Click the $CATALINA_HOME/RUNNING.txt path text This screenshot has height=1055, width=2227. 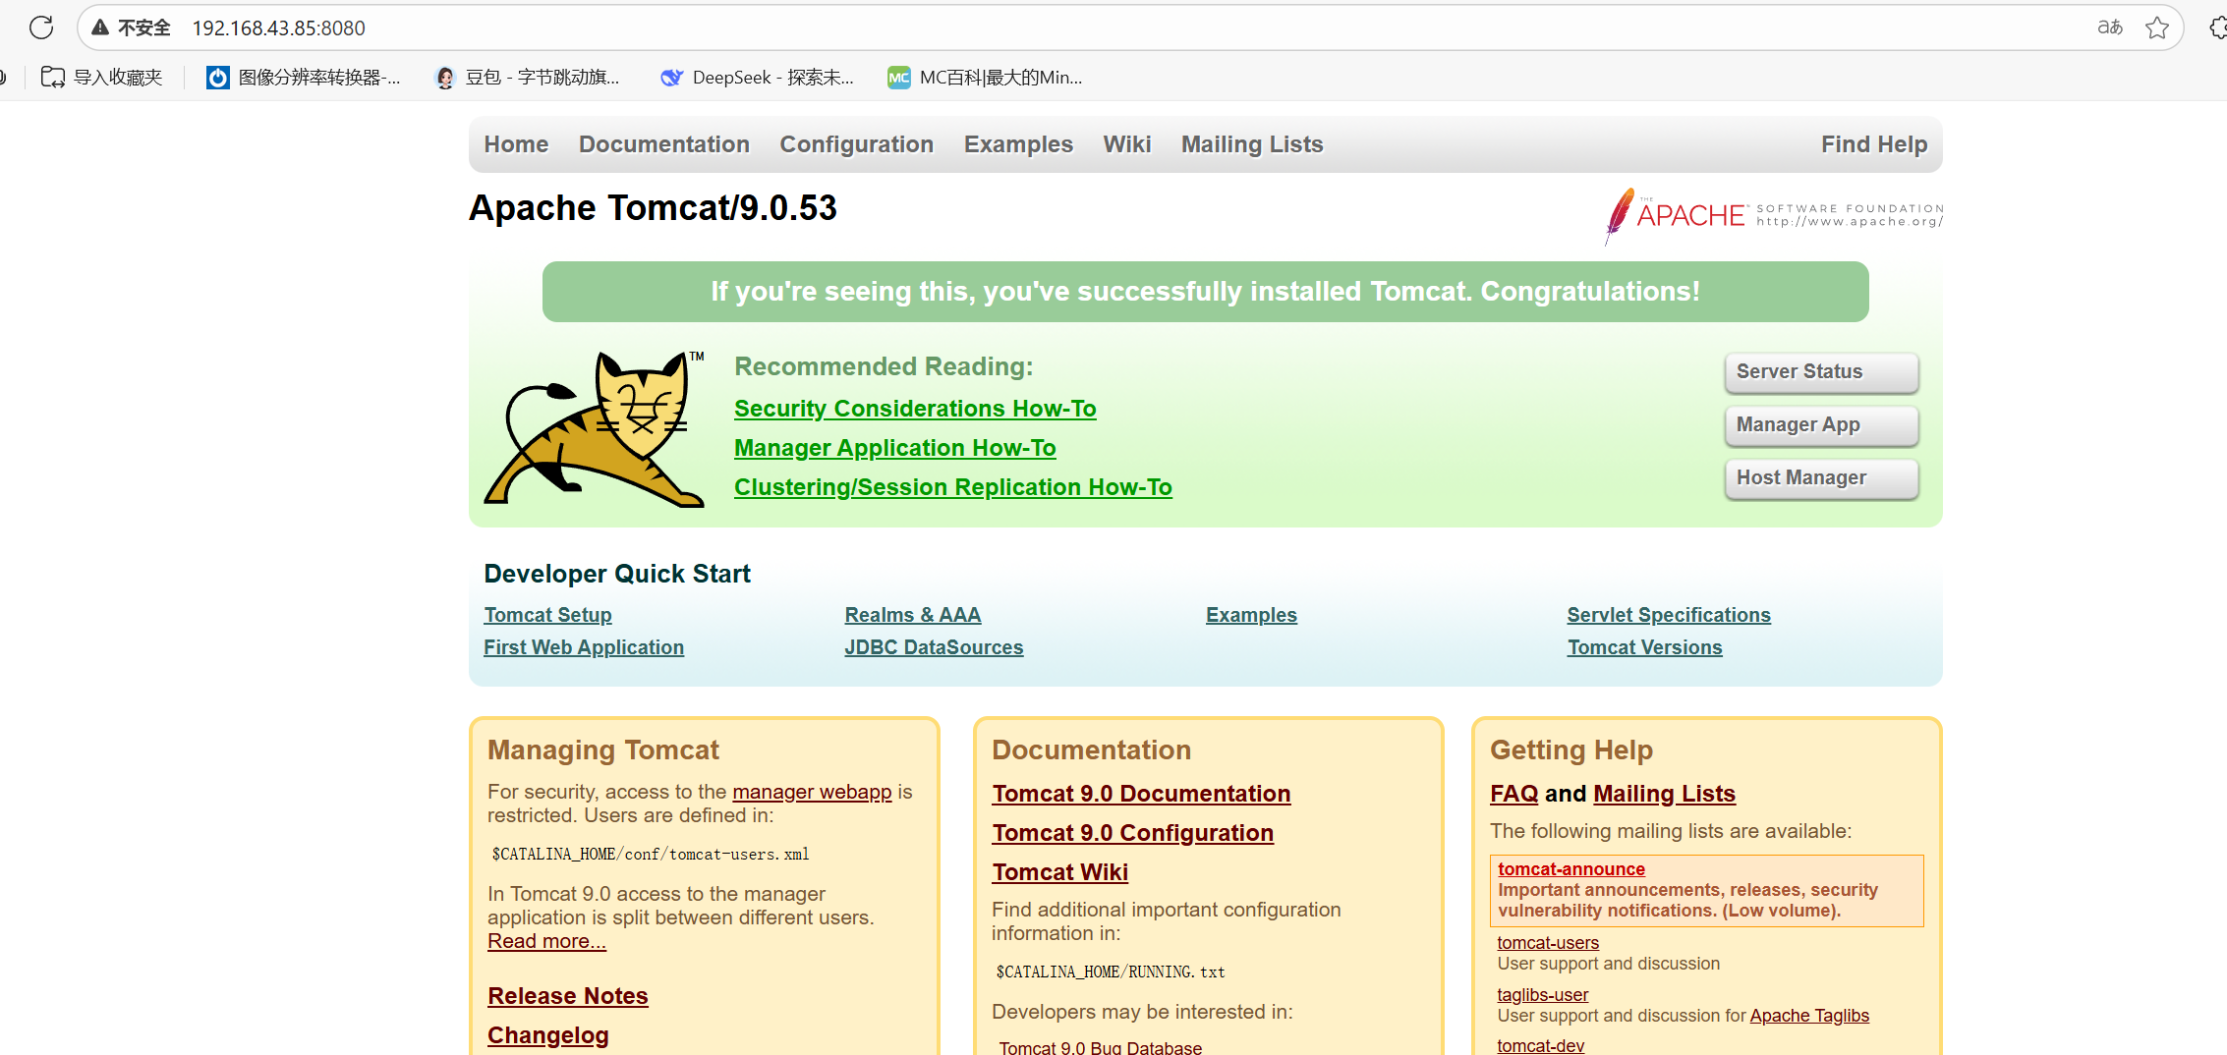click(1111, 972)
